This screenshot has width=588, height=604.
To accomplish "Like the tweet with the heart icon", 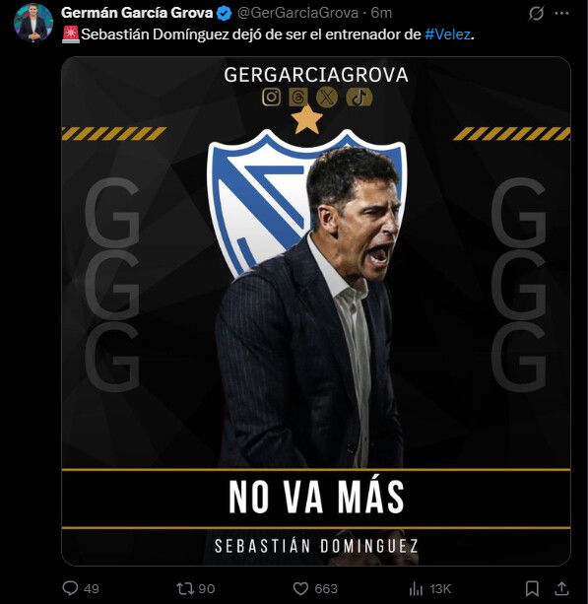I will coord(300,588).
